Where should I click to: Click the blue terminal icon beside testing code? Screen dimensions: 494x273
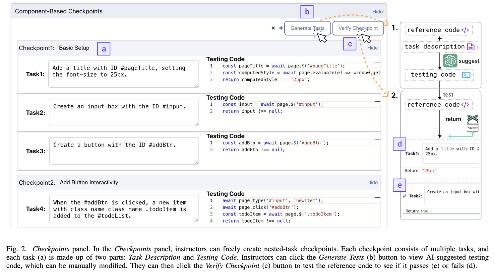click(x=466, y=75)
